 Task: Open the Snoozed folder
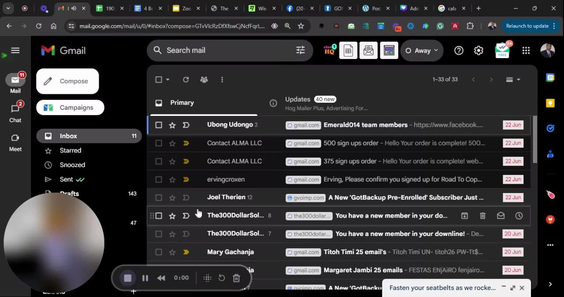point(72,165)
